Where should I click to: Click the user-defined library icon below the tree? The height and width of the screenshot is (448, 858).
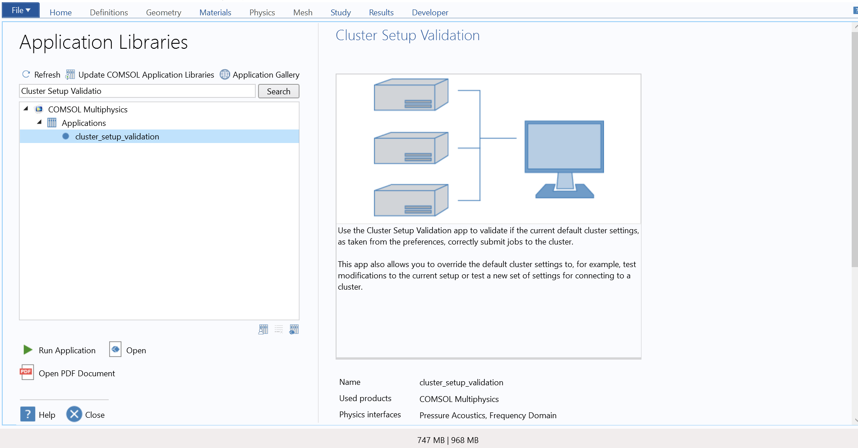[263, 329]
